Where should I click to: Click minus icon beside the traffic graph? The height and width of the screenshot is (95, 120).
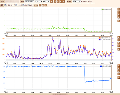click(x=119, y=40)
